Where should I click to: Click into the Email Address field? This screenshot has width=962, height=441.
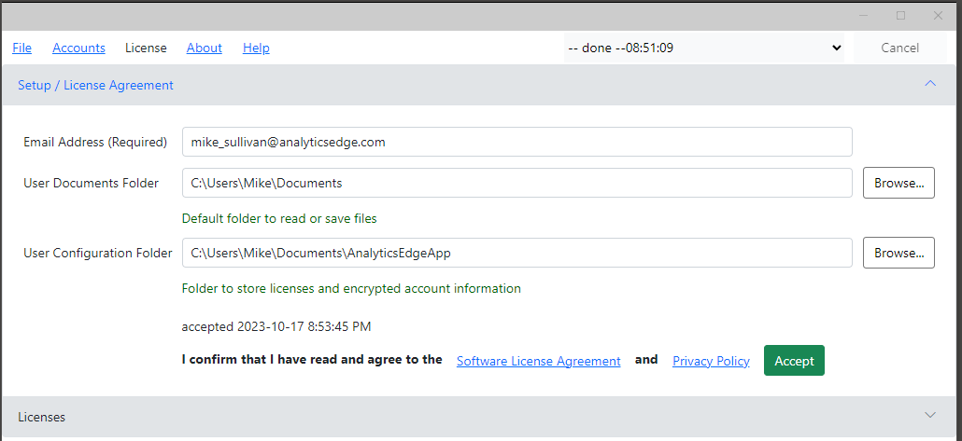click(x=517, y=142)
